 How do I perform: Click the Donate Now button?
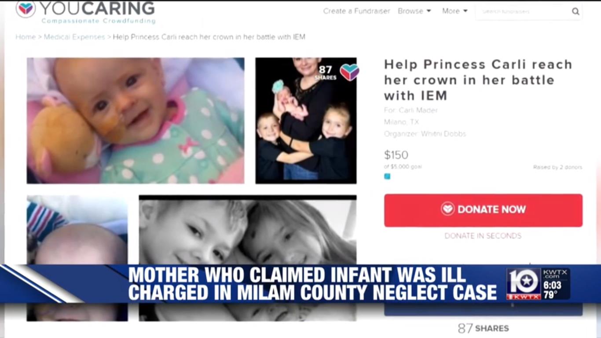click(483, 210)
